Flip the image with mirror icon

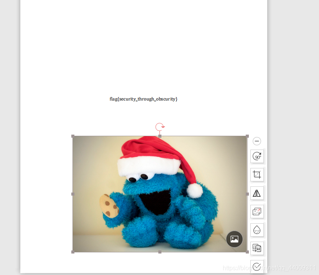click(257, 193)
